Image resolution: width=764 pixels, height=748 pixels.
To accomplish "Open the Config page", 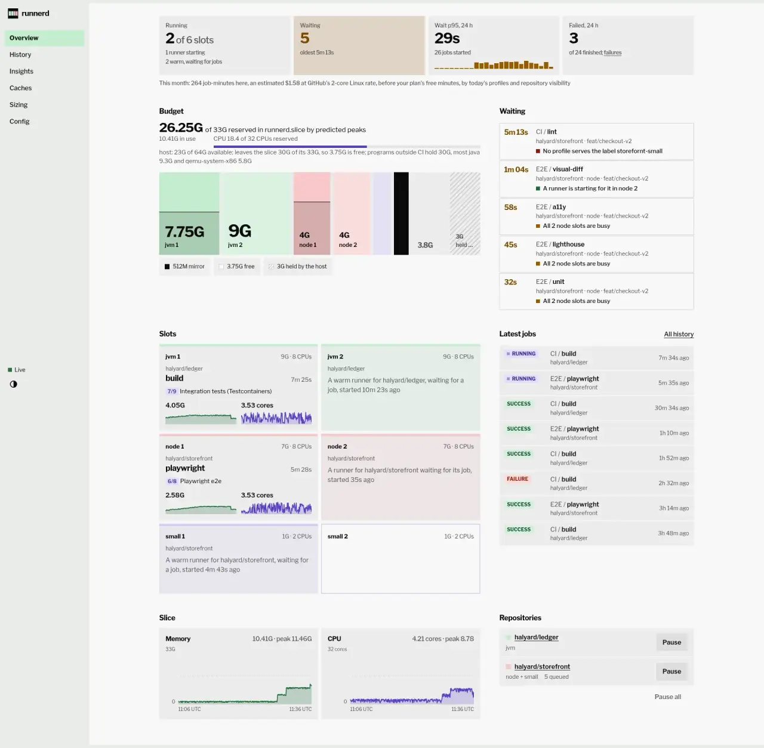I will click(44, 122).
